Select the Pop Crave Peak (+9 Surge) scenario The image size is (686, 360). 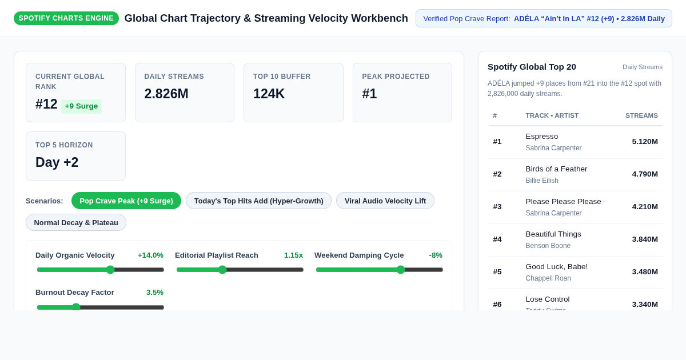[x=126, y=201]
